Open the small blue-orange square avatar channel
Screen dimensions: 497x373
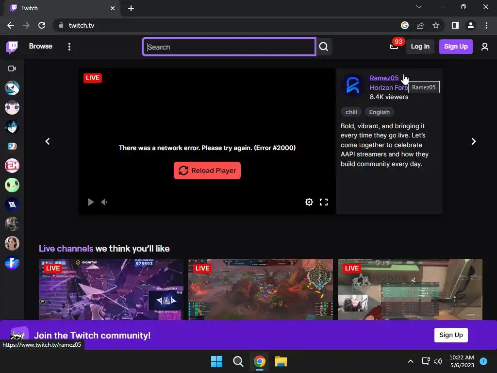[12, 146]
